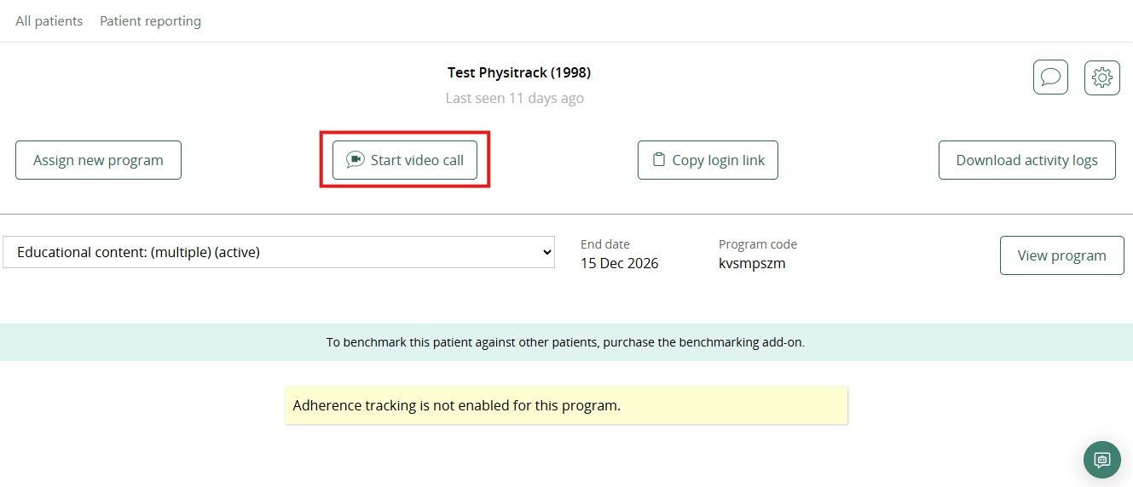This screenshot has width=1133, height=487.
Task: Click the End date label
Action: (605, 244)
